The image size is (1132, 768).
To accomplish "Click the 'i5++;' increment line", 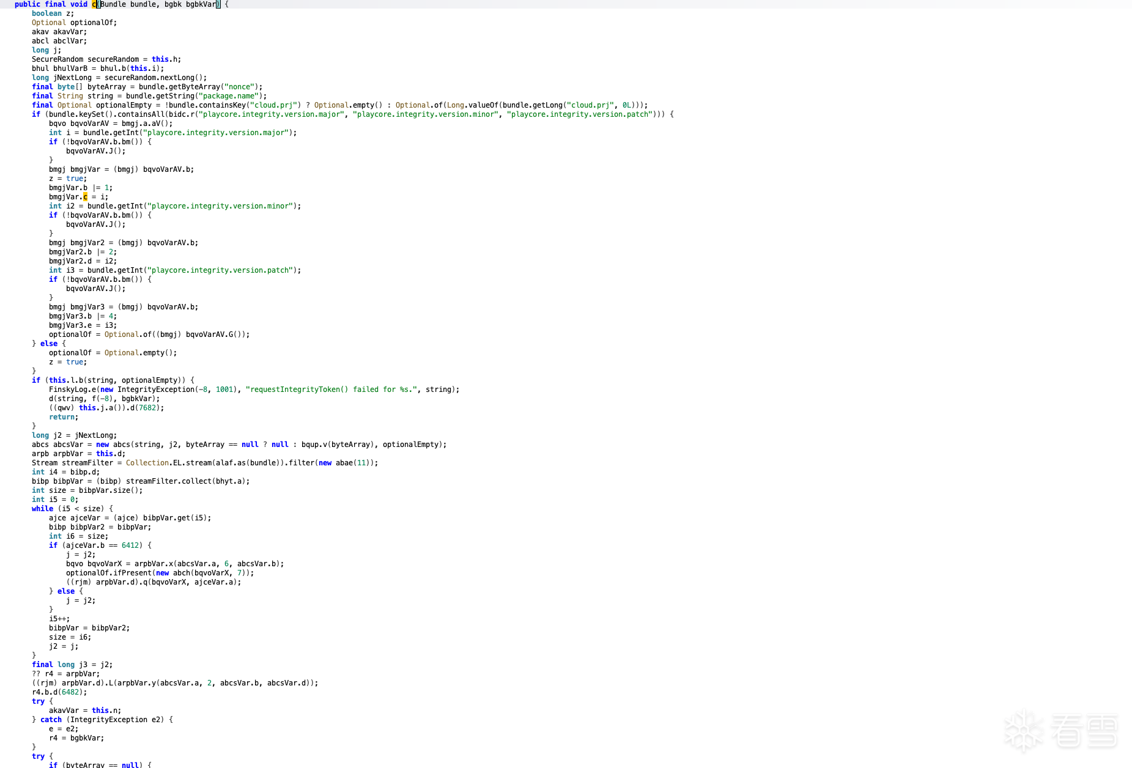I will 59,619.
